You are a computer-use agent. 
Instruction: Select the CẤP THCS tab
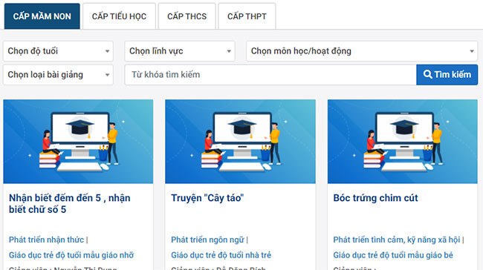tap(187, 16)
